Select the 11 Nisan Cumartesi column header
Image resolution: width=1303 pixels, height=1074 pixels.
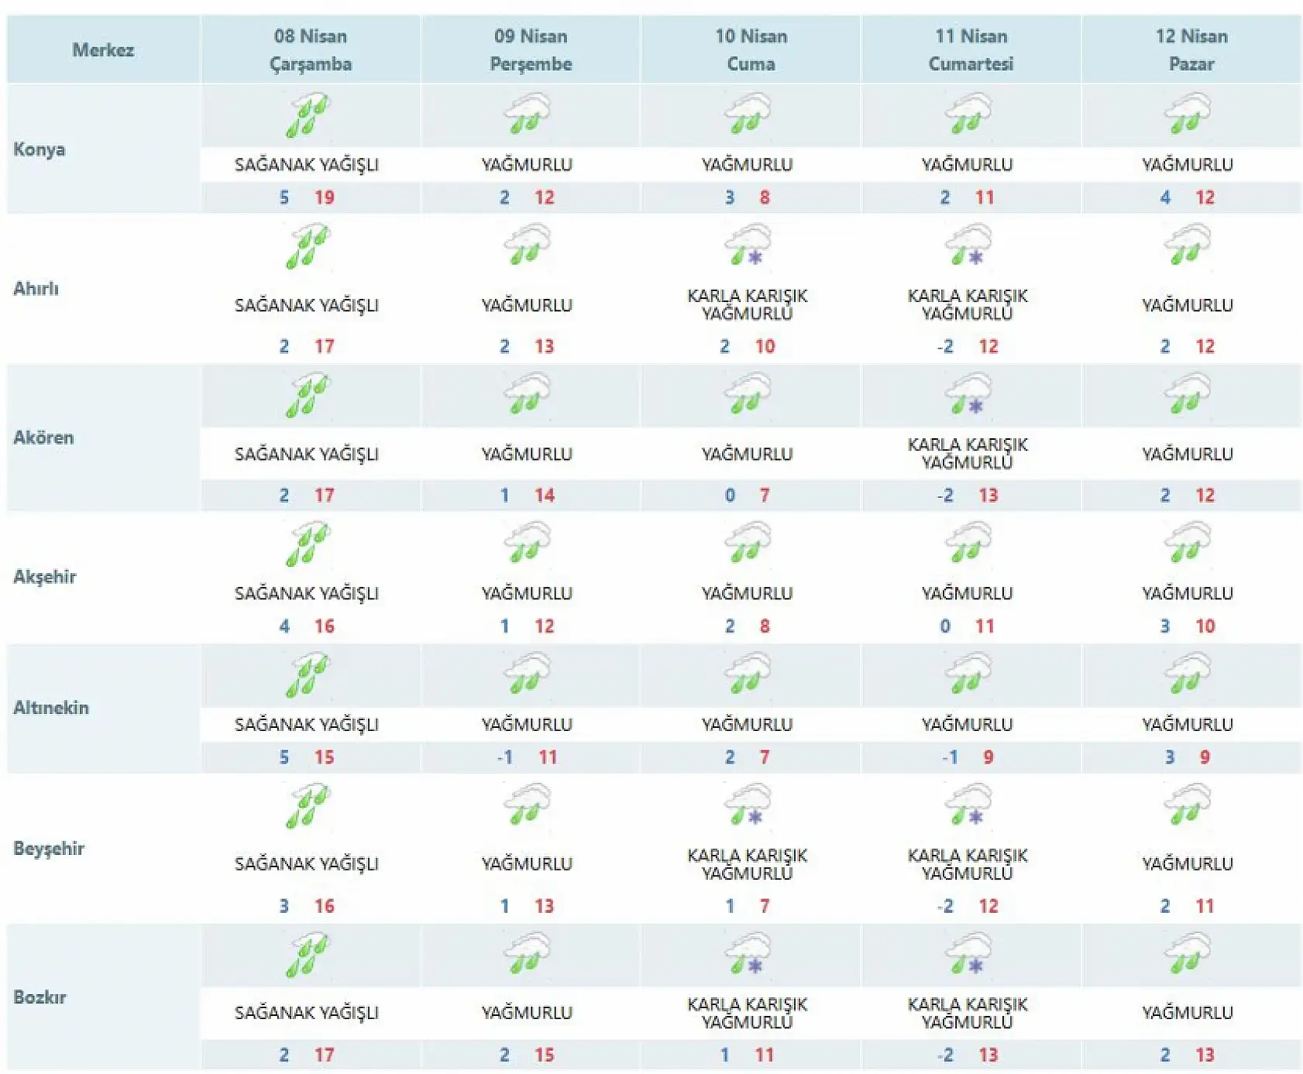point(971,50)
